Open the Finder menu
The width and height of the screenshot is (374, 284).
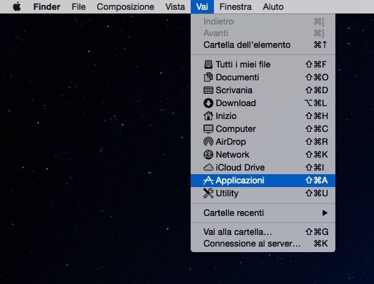(x=47, y=7)
